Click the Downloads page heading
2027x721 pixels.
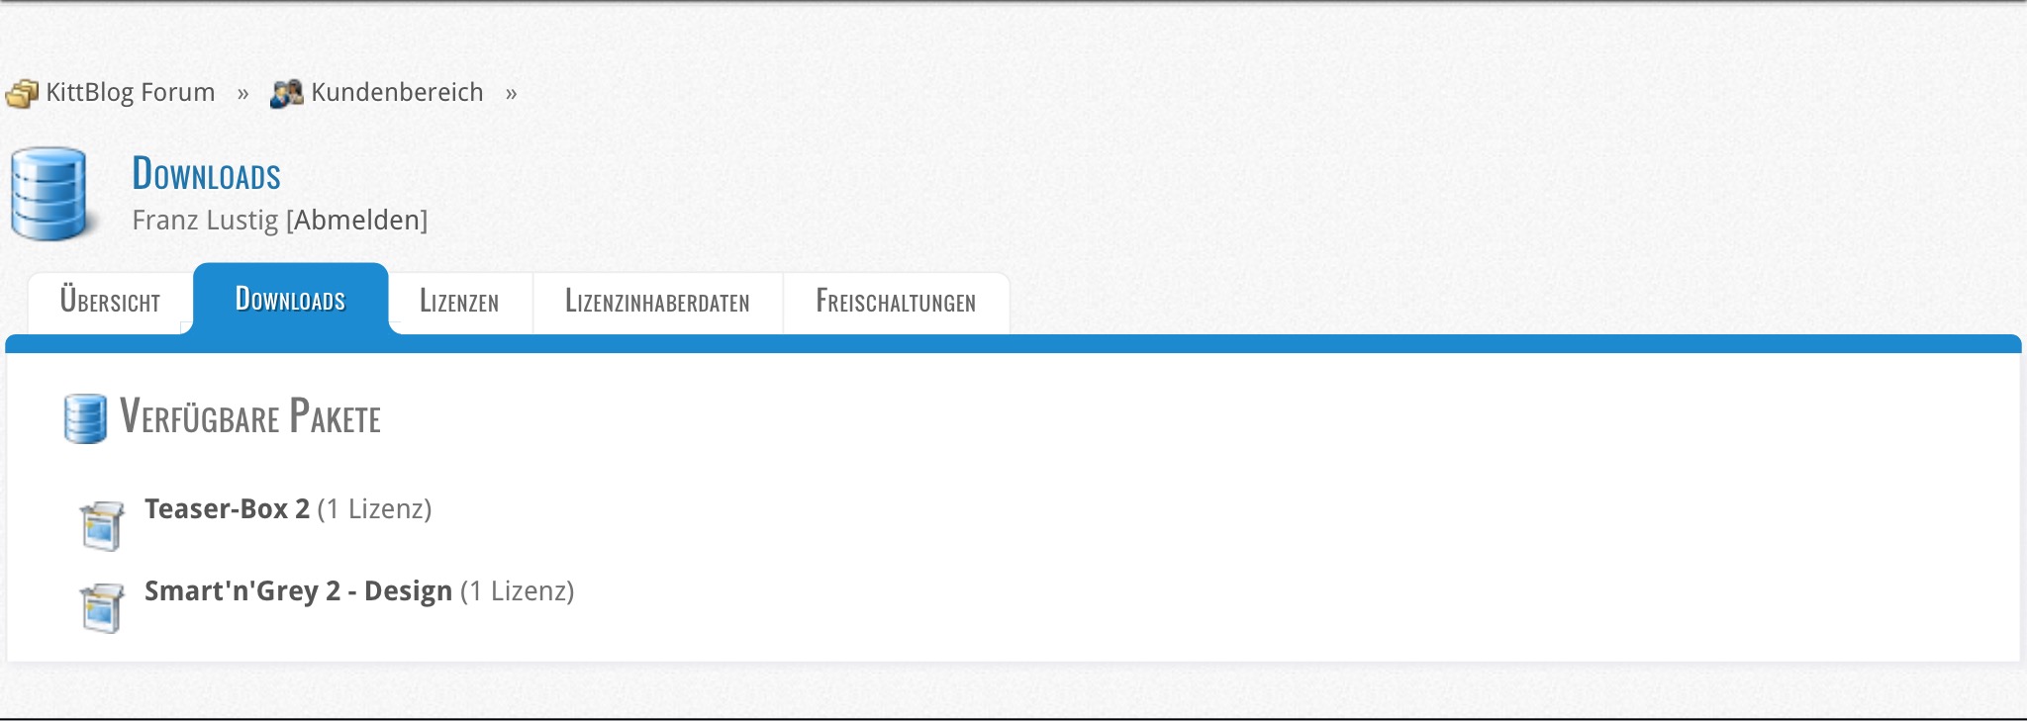[x=207, y=174]
